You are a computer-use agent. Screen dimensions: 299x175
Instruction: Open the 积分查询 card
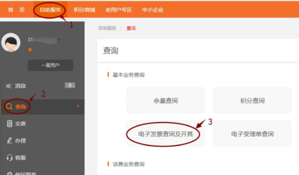click(252, 100)
